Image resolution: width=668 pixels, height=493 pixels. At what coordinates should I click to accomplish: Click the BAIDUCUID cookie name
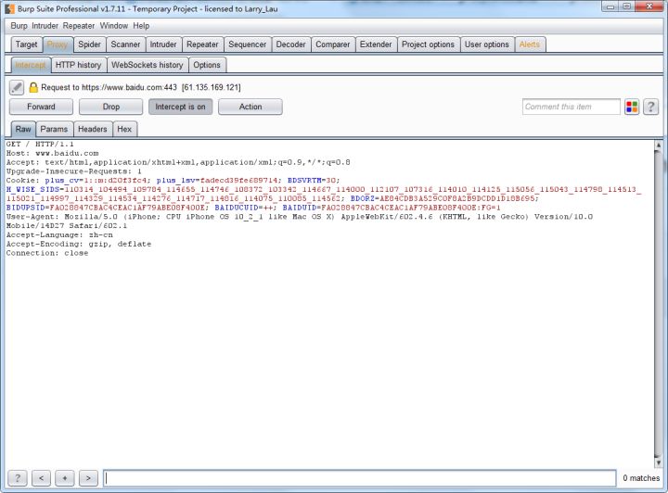click(237, 208)
